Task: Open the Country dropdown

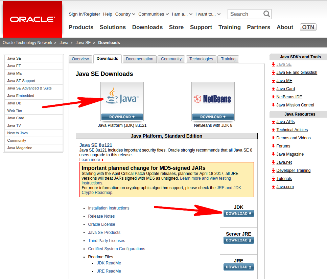Action: [x=125, y=14]
